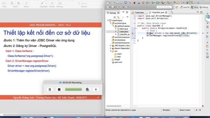Focus the Preview Search field
This screenshot has width=210, height=118.
pyautogui.click(x=84, y=3)
